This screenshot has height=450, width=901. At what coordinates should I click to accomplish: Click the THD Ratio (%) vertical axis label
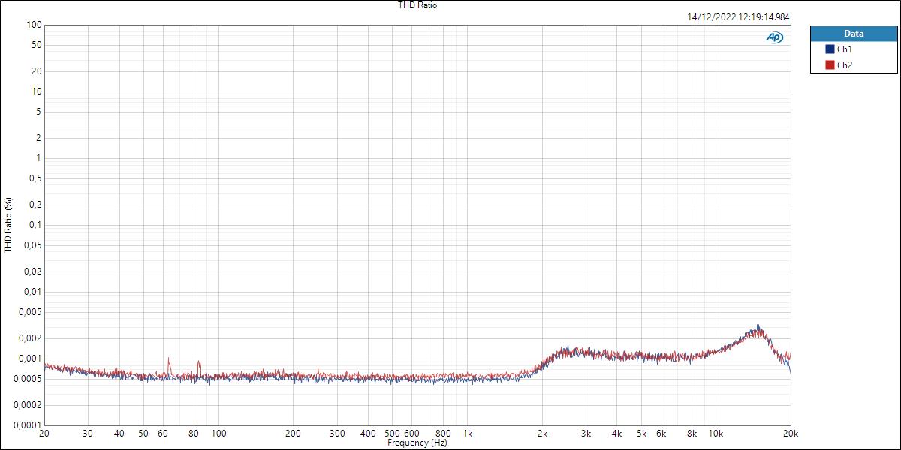tap(8, 223)
